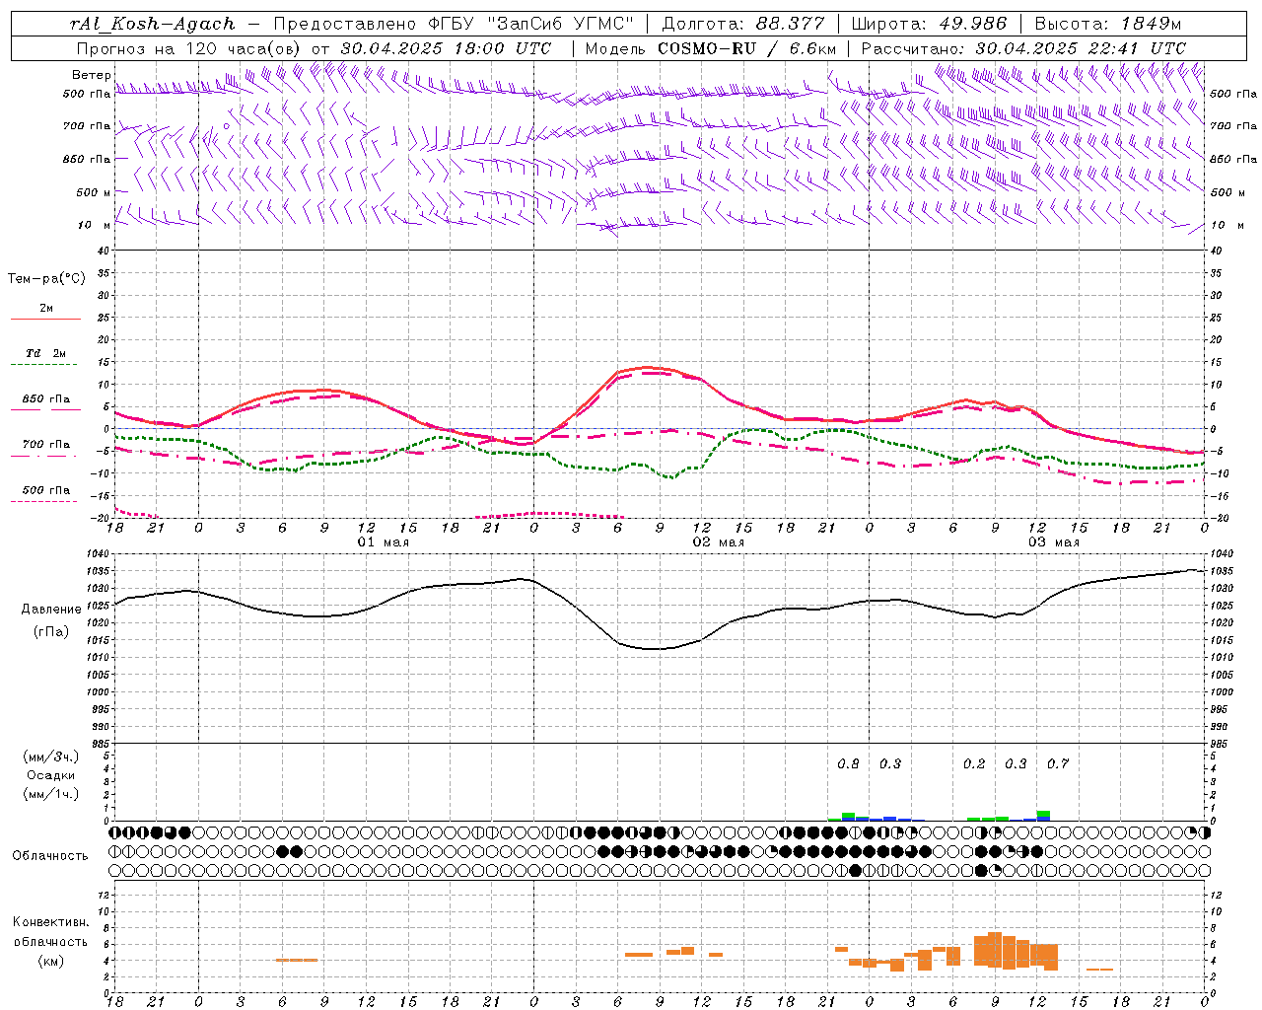
Task: Click the orange convective bar on 01 мая
Action: (x=296, y=960)
